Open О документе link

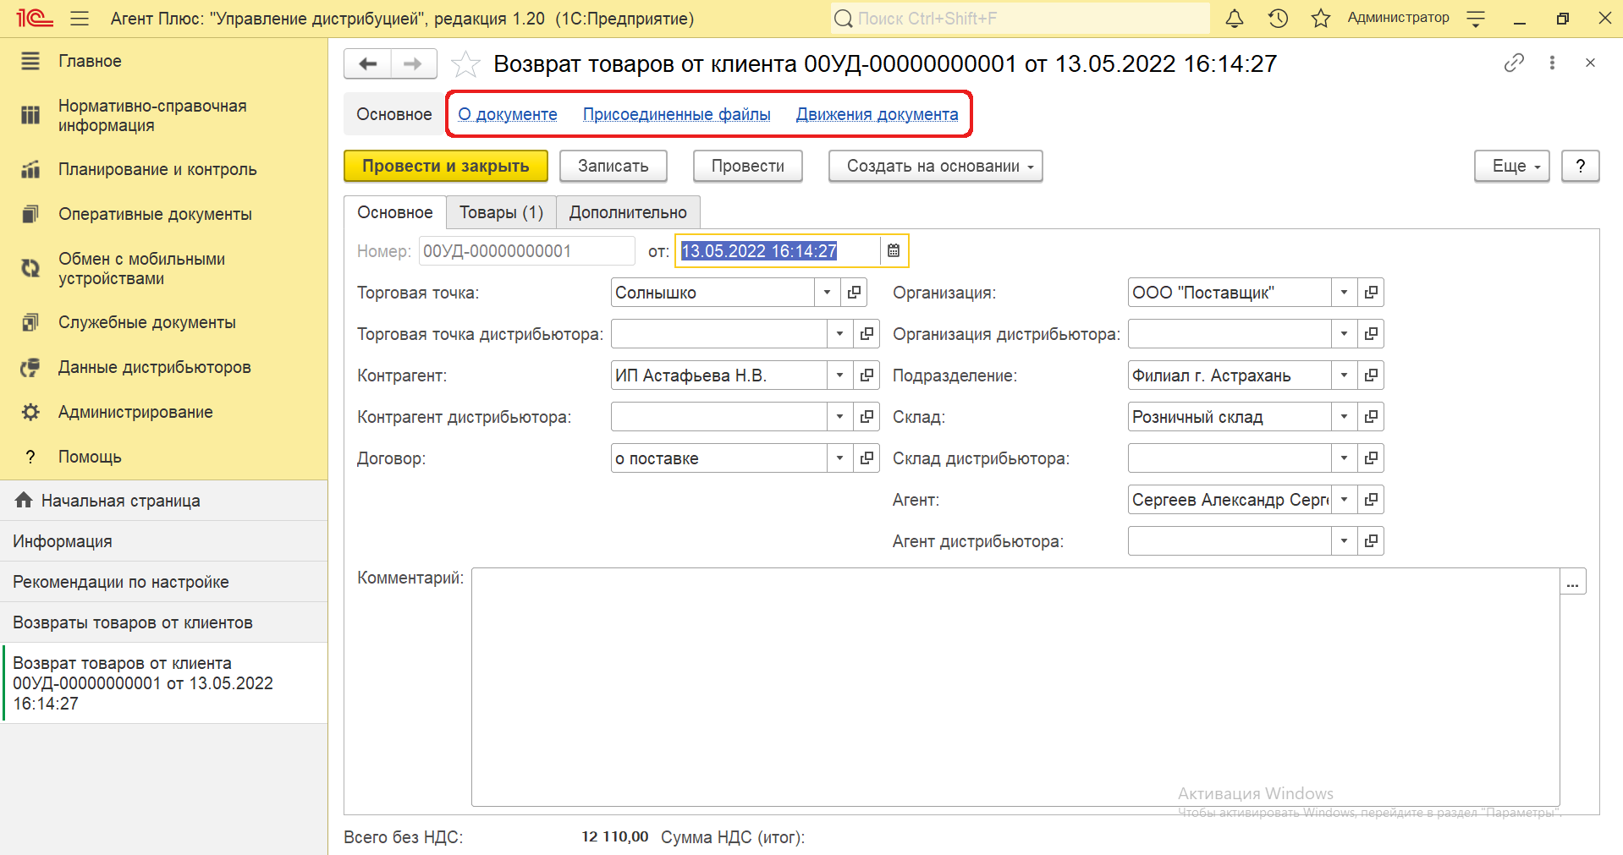pyautogui.click(x=508, y=114)
